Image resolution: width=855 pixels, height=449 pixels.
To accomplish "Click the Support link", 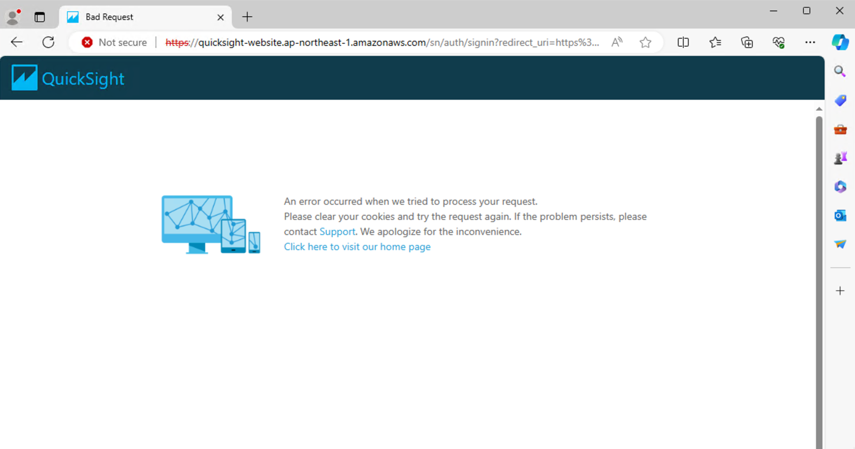I will click(x=337, y=231).
